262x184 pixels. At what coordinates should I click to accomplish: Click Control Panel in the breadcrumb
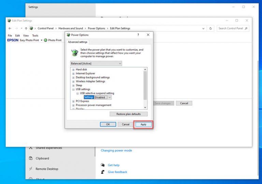46,28
